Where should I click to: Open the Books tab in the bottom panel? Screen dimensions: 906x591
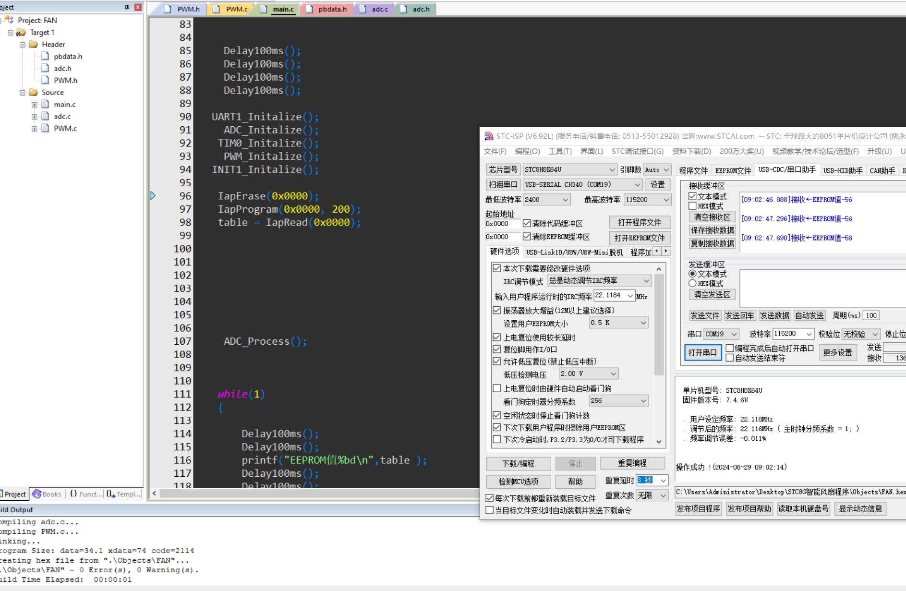pos(47,494)
